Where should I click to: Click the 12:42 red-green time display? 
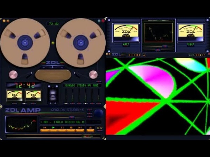(23, 85)
